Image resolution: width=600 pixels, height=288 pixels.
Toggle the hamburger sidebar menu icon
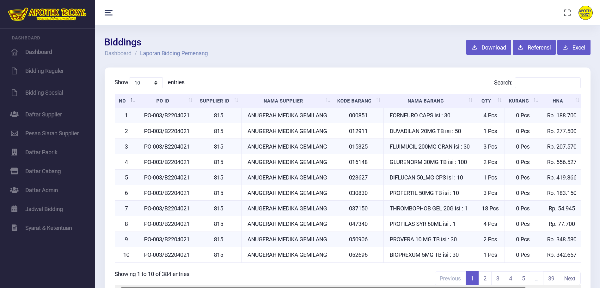point(108,13)
